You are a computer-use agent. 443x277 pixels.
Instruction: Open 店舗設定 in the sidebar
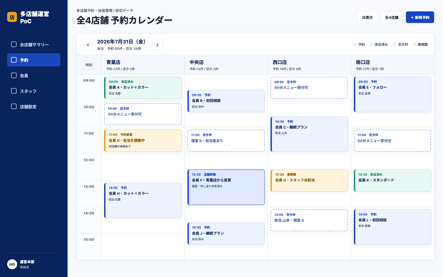point(34,106)
